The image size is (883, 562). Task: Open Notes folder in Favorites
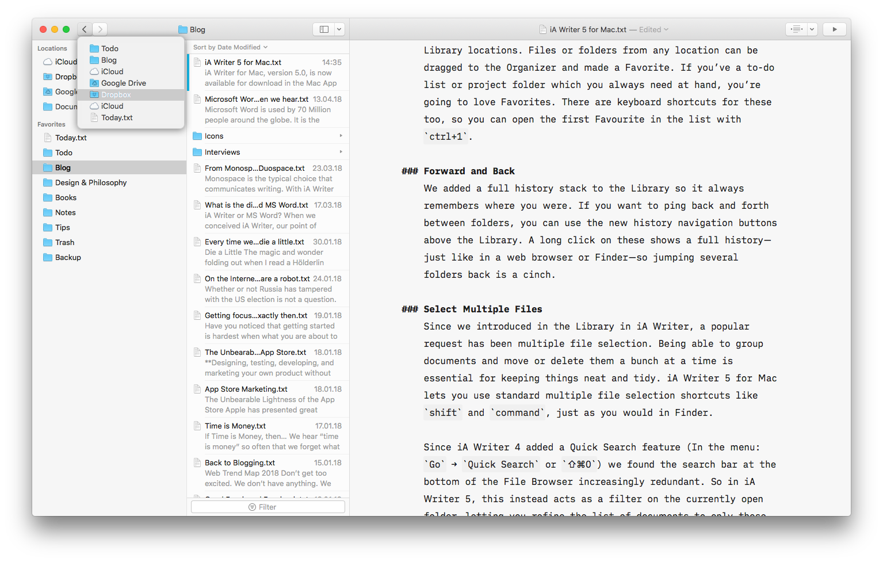109,213
